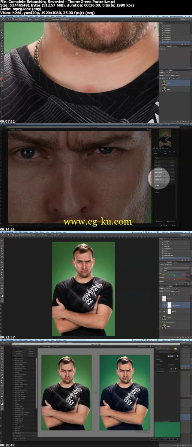Click CANCEL in the Color Efex Pro dialog
Screen dimensions: 192x447
[x=165, y=439]
